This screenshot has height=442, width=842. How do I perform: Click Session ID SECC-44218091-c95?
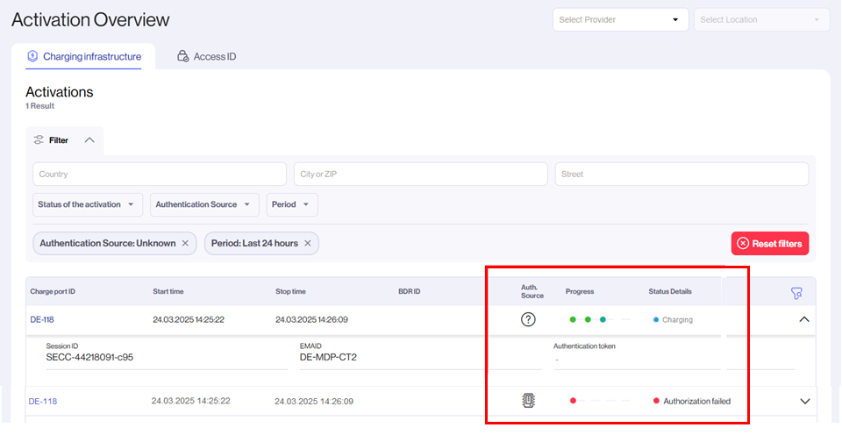pos(89,357)
